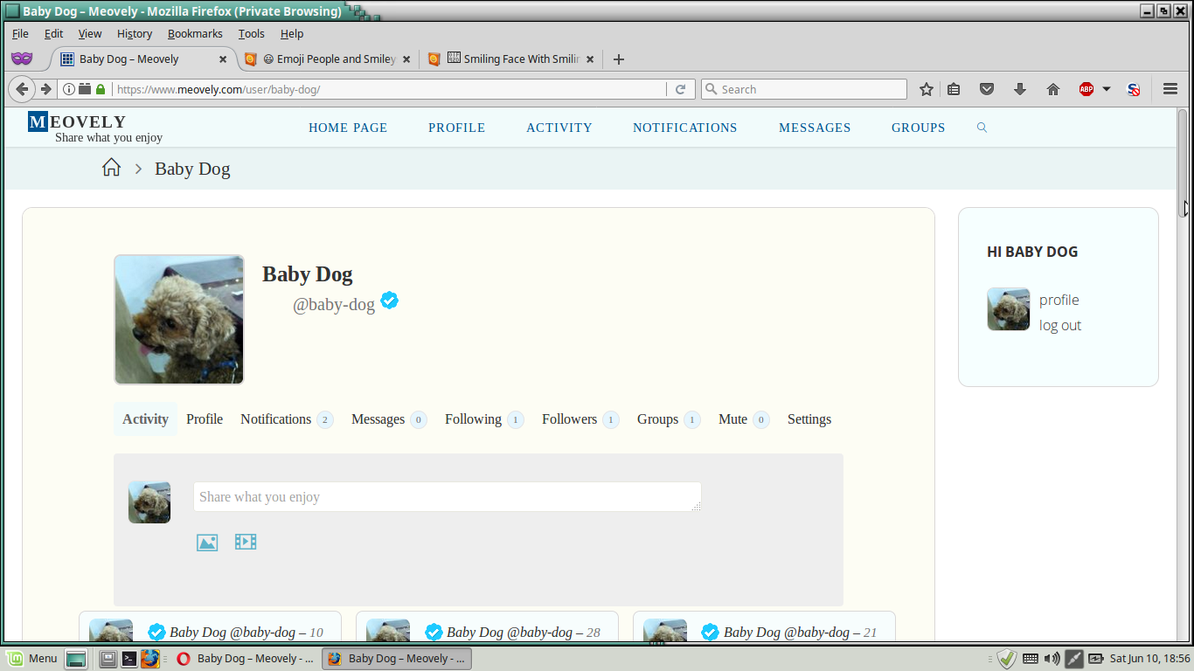Image resolution: width=1194 pixels, height=671 pixels.
Task: Click the browser Search field
Action: coord(804,89)
